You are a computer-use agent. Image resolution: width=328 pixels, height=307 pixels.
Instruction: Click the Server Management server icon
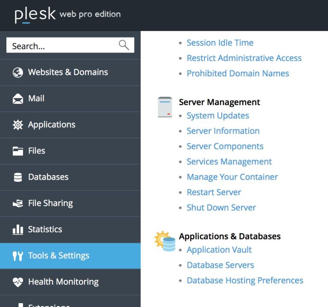click(x=165, y=107)
